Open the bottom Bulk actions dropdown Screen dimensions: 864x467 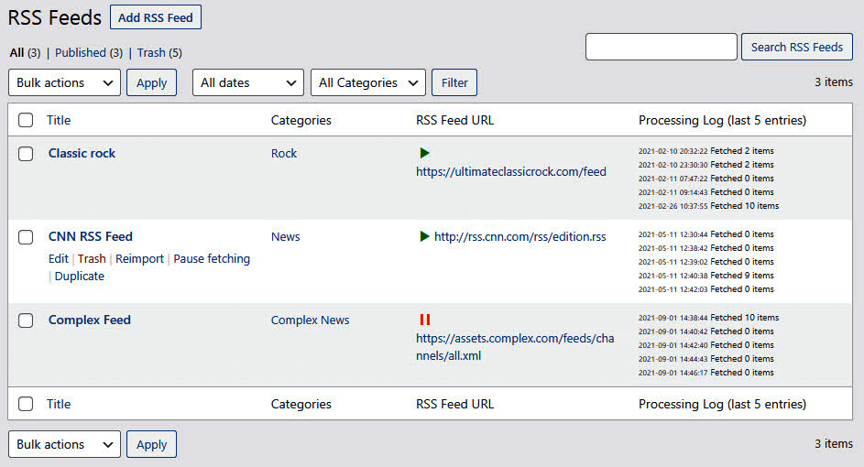click(64, 444)
